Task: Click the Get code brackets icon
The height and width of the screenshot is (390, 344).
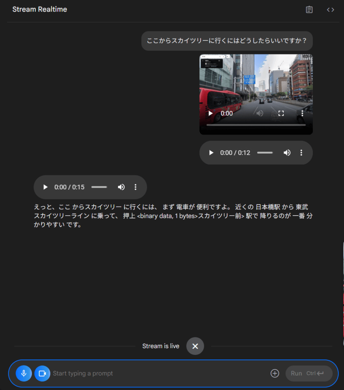Action: coord(330,10)
